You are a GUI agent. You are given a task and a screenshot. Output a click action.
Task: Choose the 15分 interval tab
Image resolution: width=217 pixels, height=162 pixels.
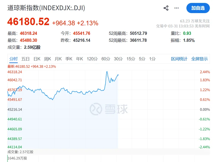[130, 59]
